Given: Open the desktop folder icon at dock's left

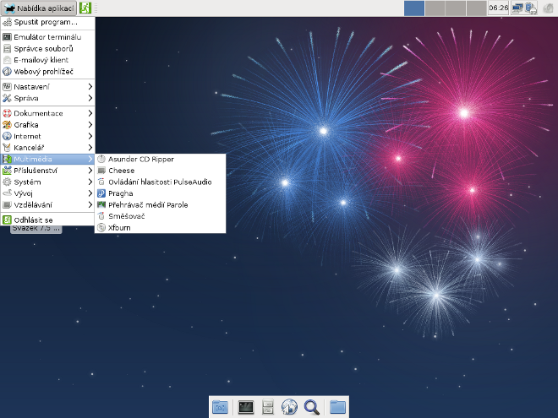Looking at the screenshot, I should pyautogui.click(x=221, y=407).
